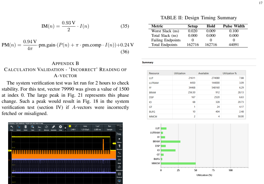The height and width of the screenshot is (184, 264).
Task: Click the LUTRAM row label
Action: click(x=154, y=83)
